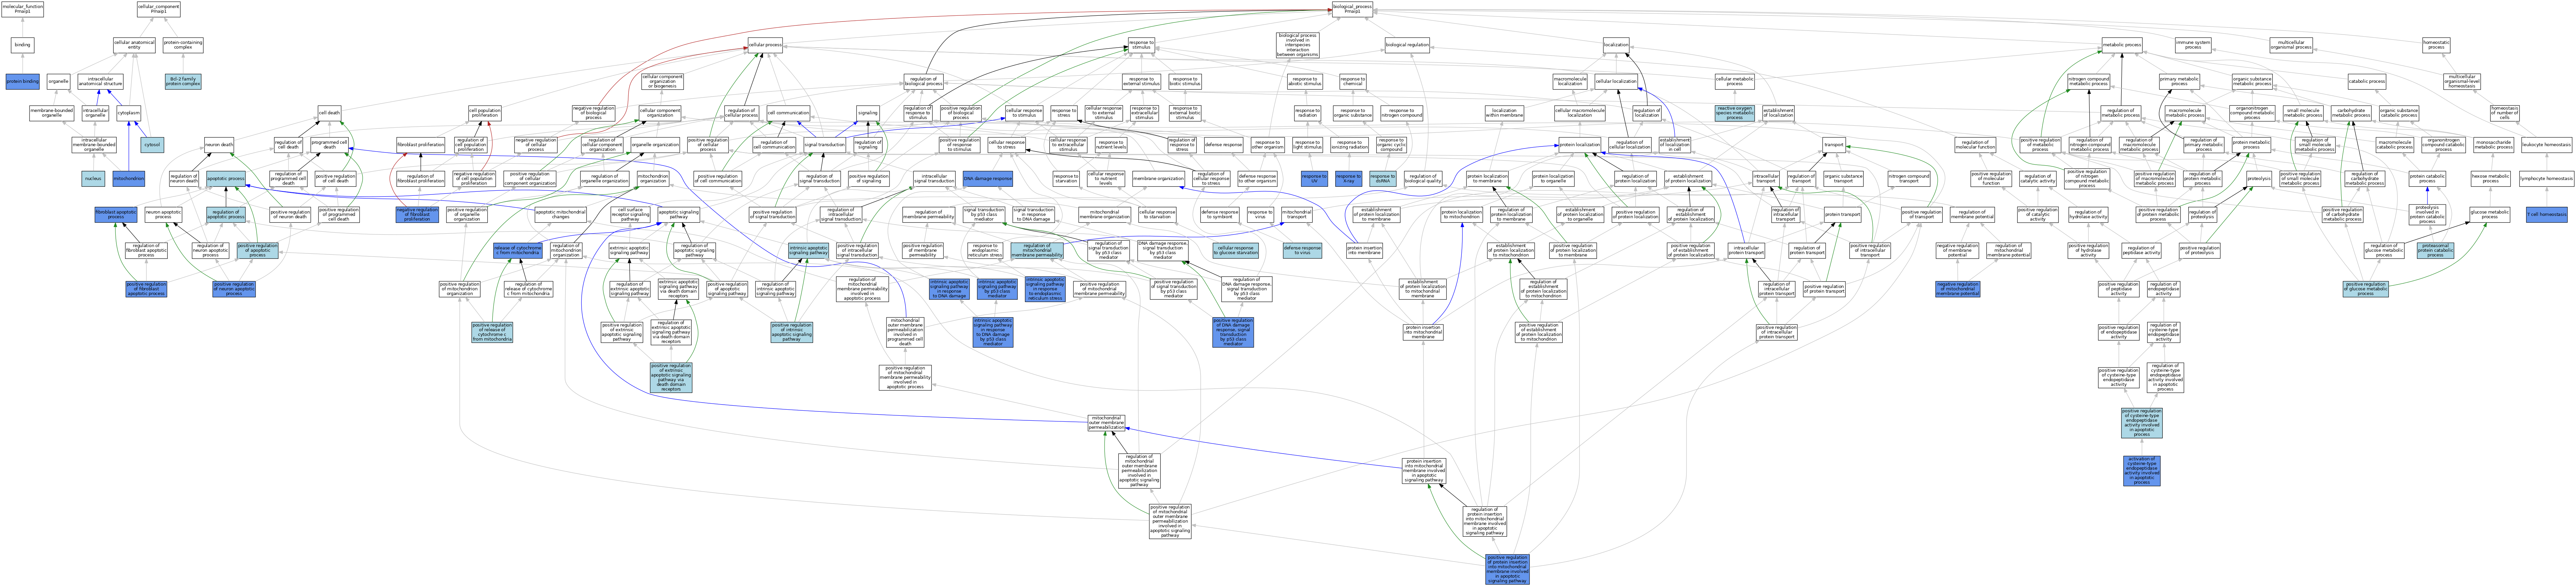Screen dimensions: 2576x586
Task: Click the 'molecular_function Pmaip1' root node
Action: pos(22,9)
